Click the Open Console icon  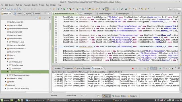tap(169, 69)
